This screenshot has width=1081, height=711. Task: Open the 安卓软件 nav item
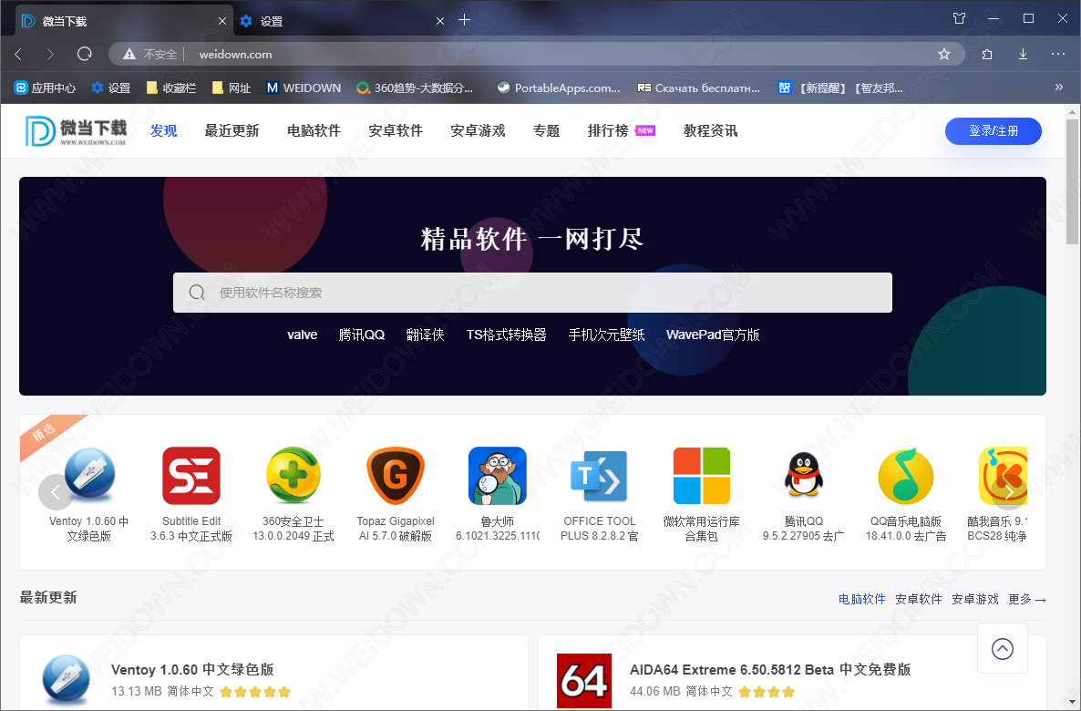[396, 131]
